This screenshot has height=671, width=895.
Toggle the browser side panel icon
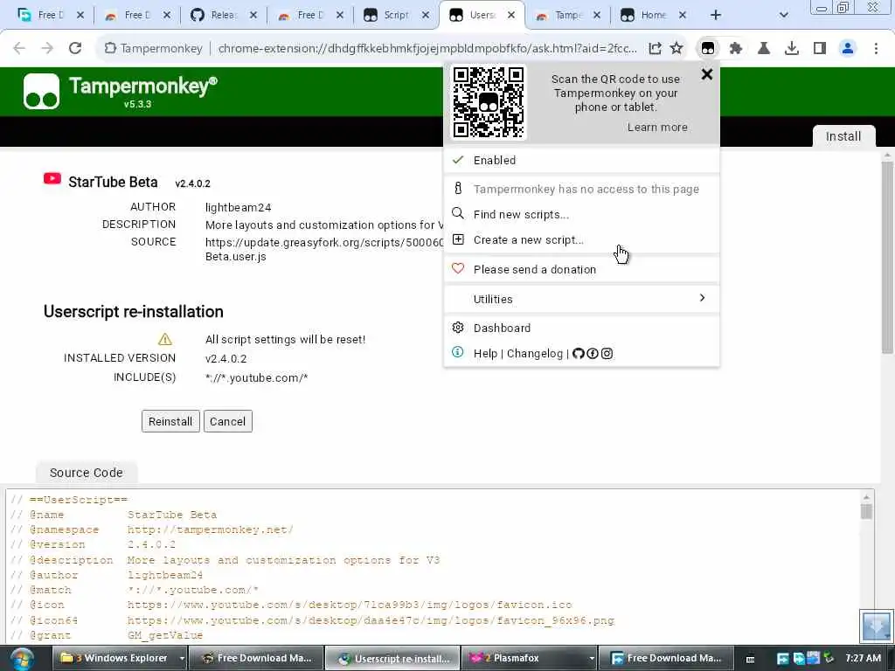(820, 49)
